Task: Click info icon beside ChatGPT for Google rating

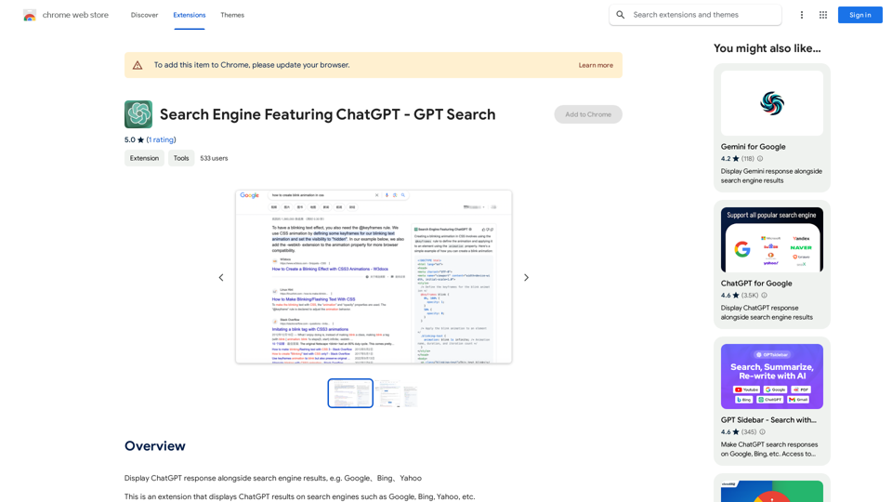Action: (x=764, y=296)
